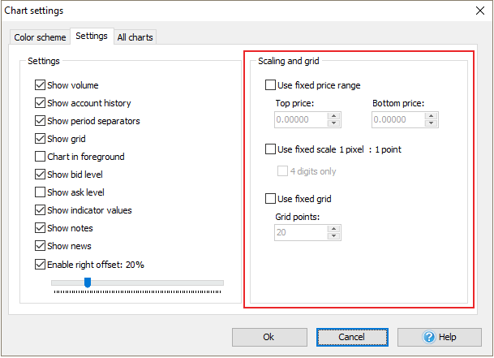Switch to the Color scheme tab
Screen dimensions: 494x358
[x=40, y=37]
